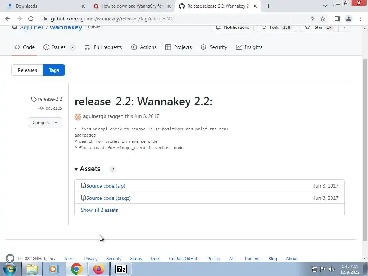
Task: Open the browser side panel icon
Action: (x=337, y=19)
